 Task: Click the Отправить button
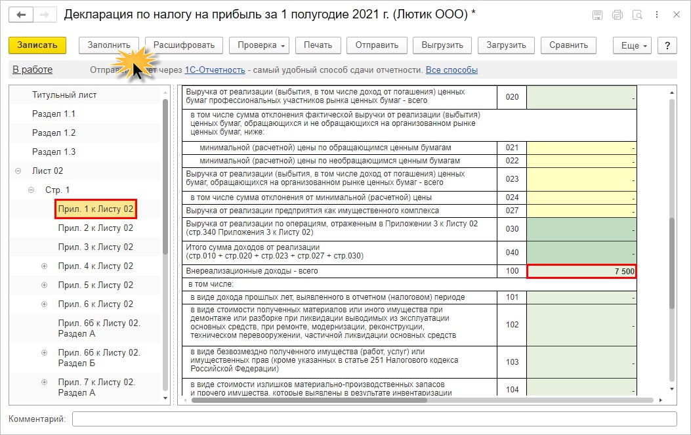coord(377,45)
